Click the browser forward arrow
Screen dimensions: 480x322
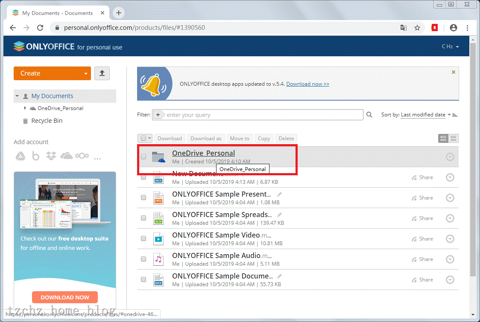(26, 28)
